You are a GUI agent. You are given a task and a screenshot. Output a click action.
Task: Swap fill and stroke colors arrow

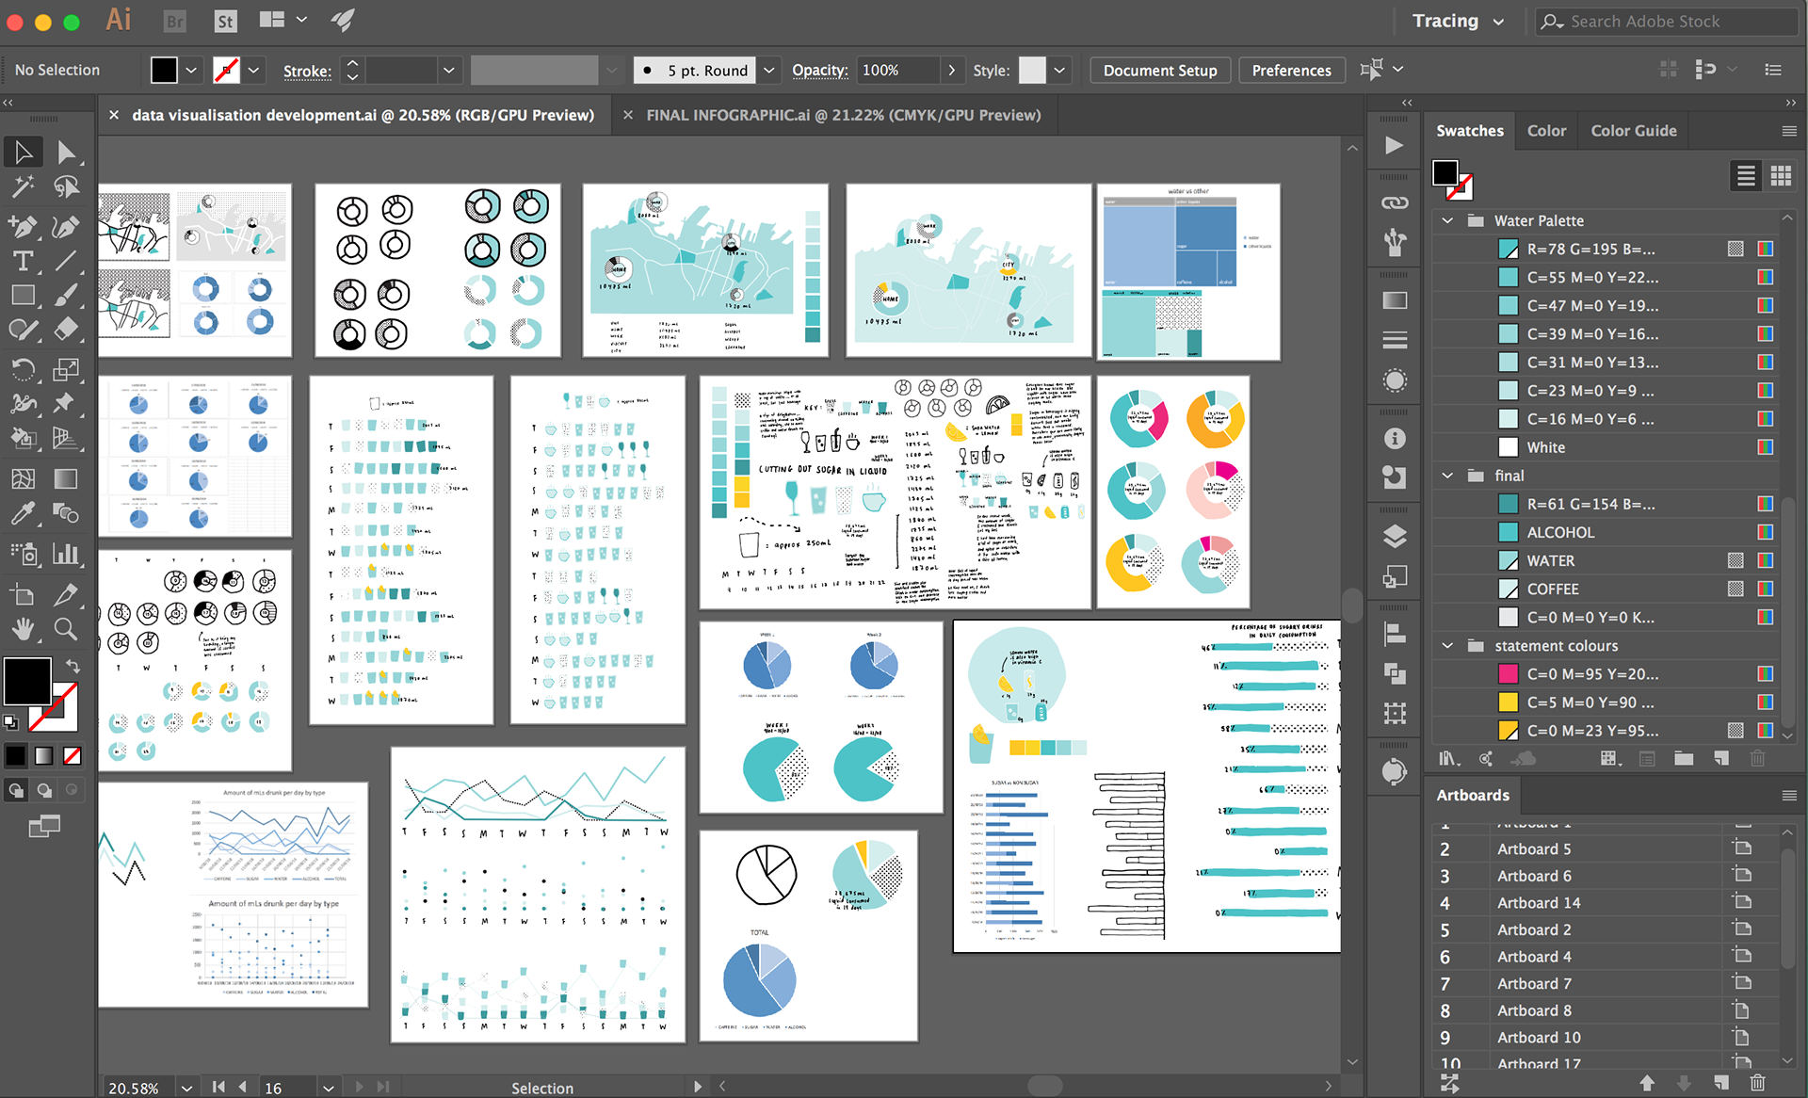tap(73, 666)
